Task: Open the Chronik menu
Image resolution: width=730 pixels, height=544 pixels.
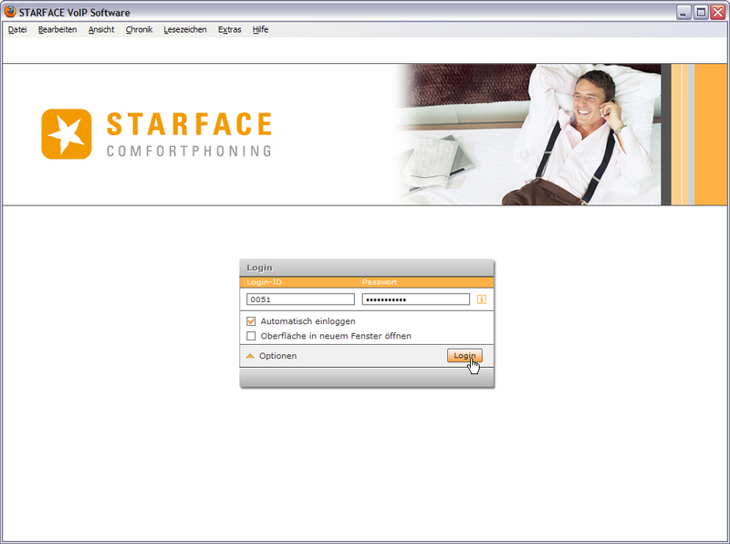Action: click(x=139, y=29)
